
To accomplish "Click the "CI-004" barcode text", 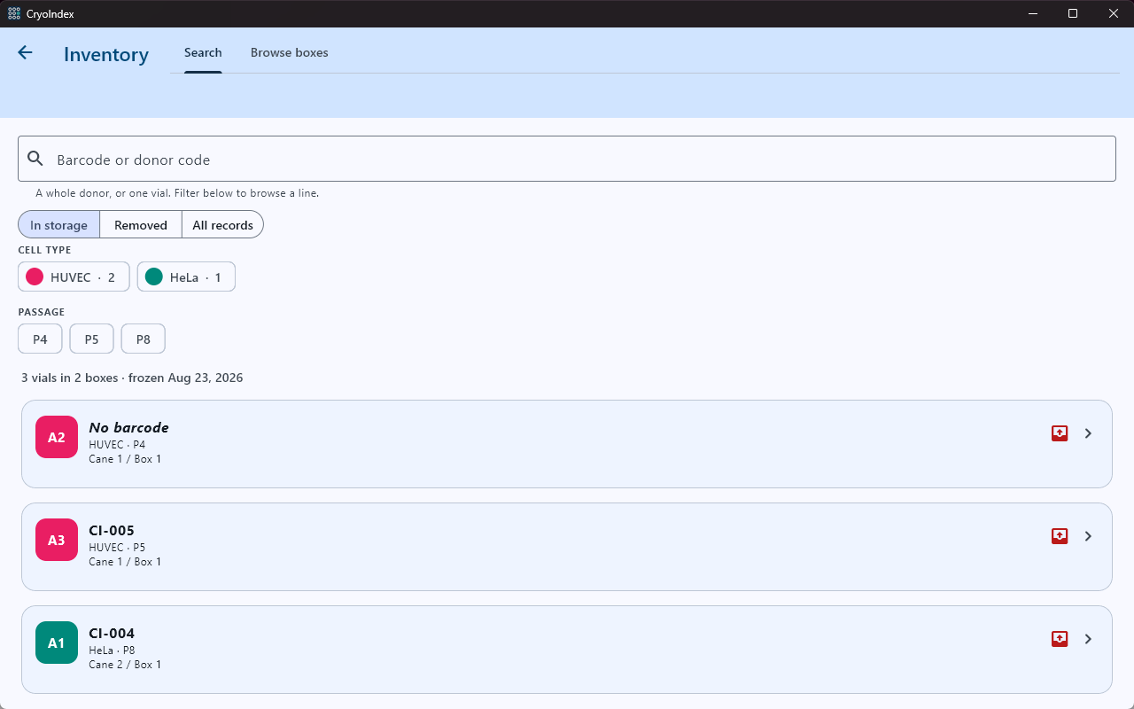I will (112, 634).
